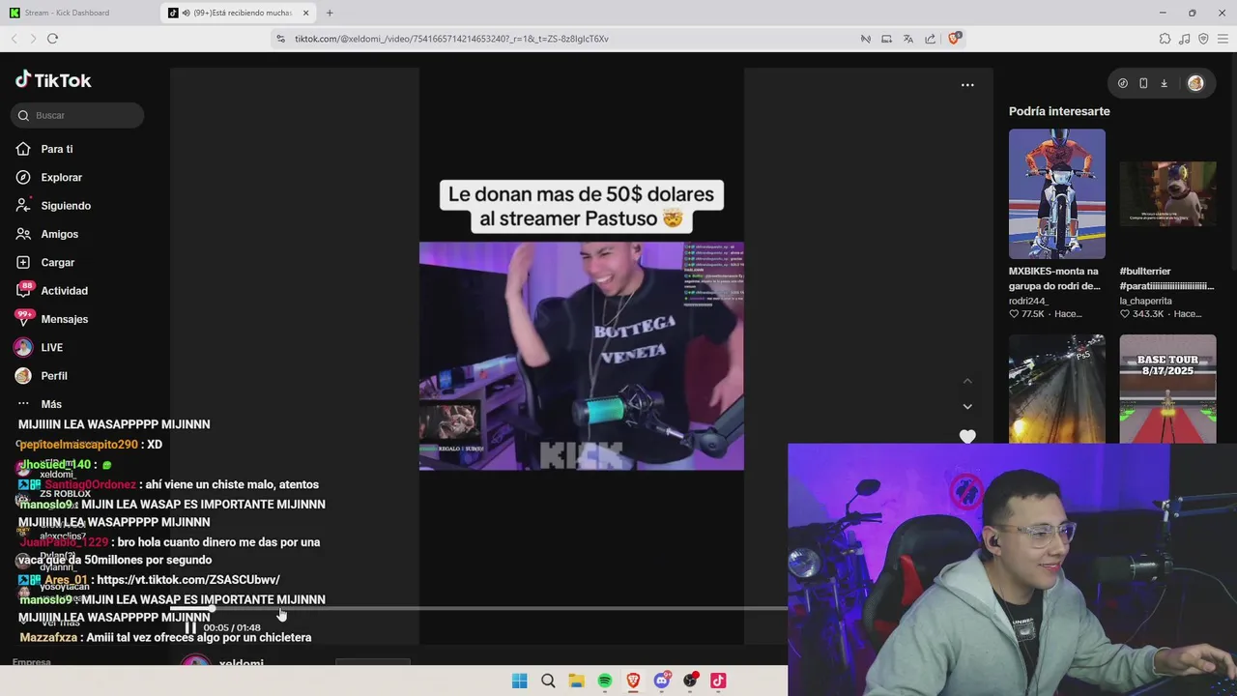Like the video with heart icon
1237x696 pixels.
click(x=967, y=436)
